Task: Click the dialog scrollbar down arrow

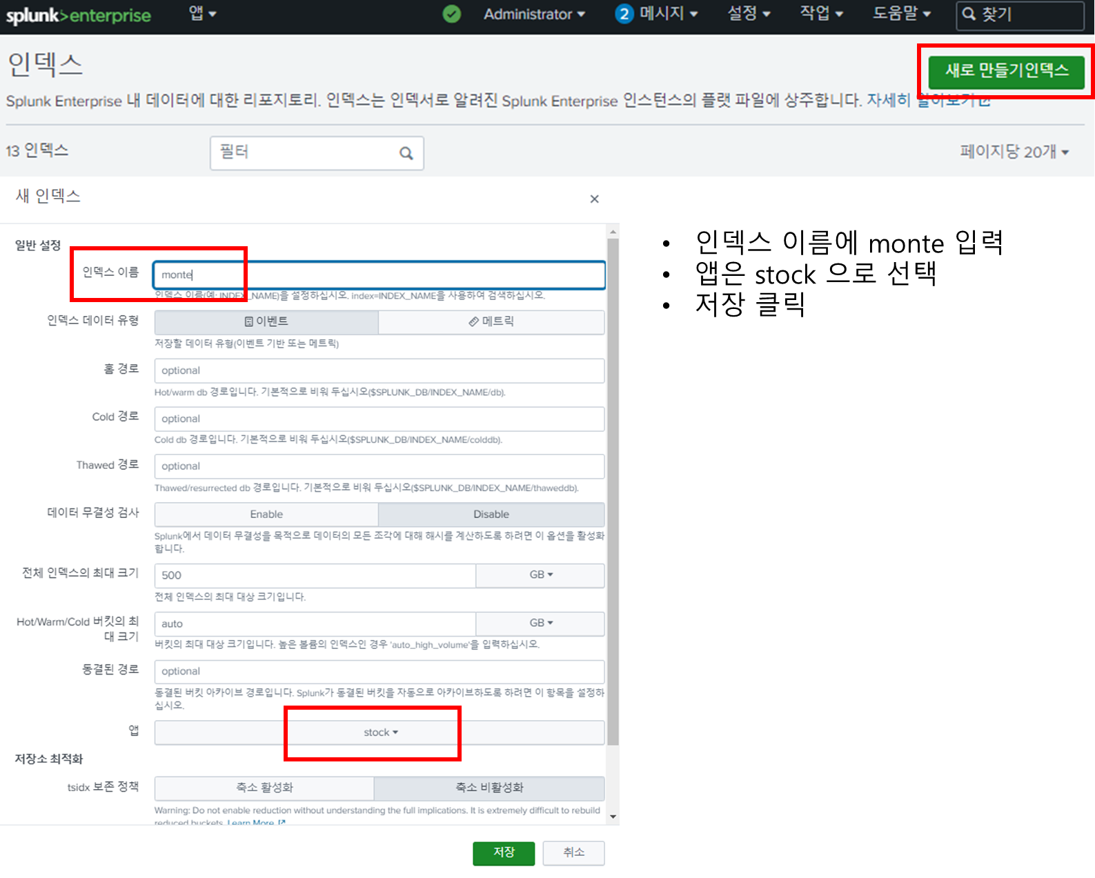Action: [x=613, y=817]
